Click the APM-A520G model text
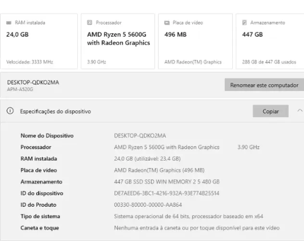 pos(20,89)
